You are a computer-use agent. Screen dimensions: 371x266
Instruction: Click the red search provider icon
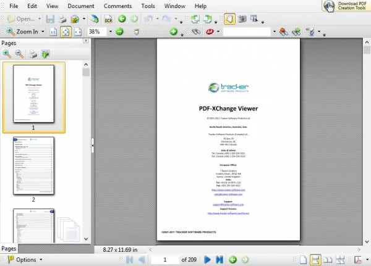coord(210,31)
